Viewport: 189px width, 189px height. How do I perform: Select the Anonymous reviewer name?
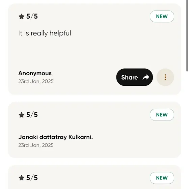35,73
